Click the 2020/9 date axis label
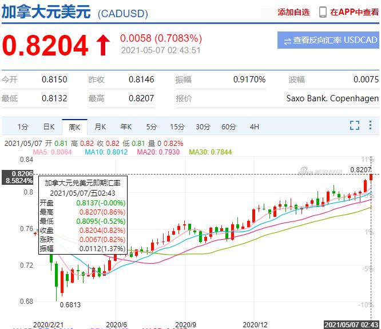The image size is (381, 329). point(186,325)
